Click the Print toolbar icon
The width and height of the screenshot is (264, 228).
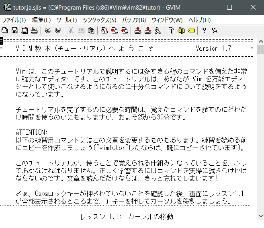34,31
